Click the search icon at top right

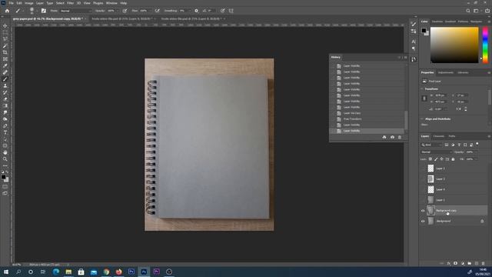(468, 11)
